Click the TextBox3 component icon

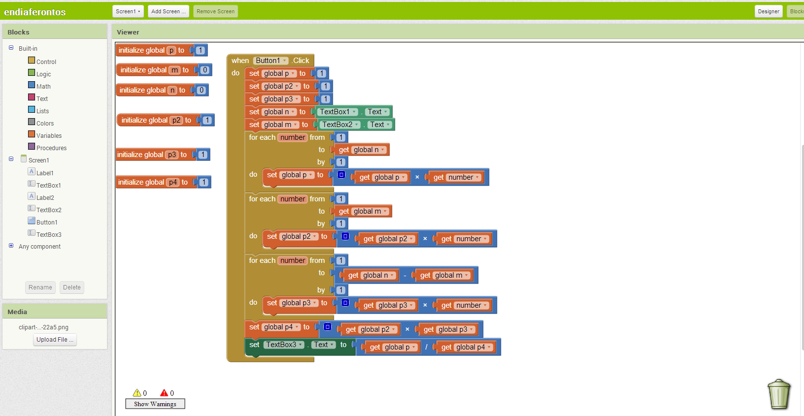click(x=32, y=233)
